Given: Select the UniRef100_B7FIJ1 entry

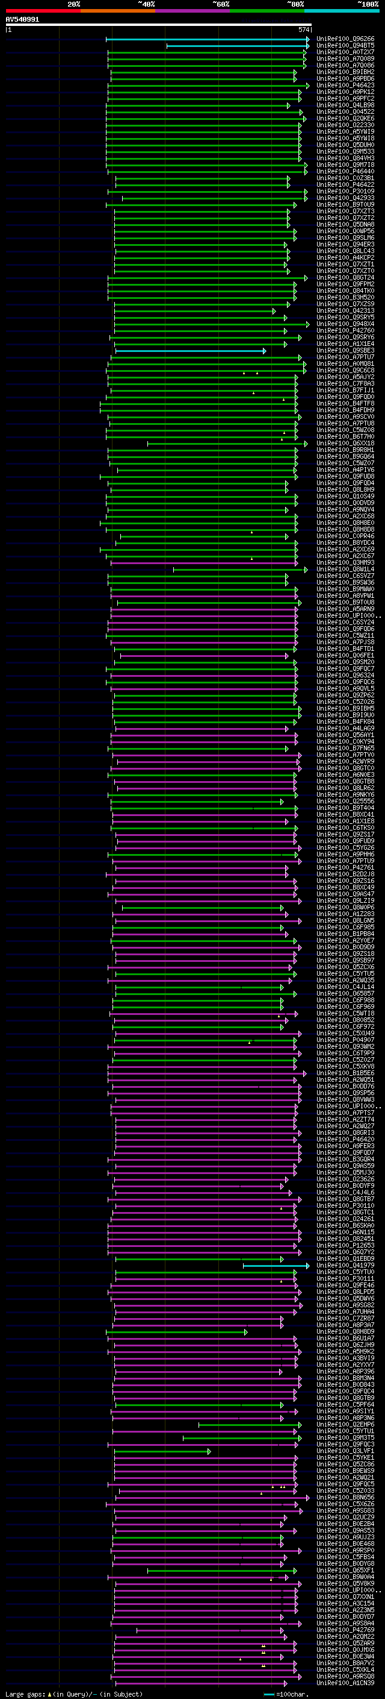Looking at the screenshot, I should click(x=345, y=391).
